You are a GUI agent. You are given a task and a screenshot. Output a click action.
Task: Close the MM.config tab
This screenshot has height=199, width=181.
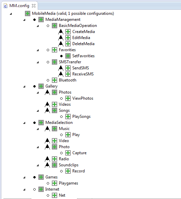(34, 6)
